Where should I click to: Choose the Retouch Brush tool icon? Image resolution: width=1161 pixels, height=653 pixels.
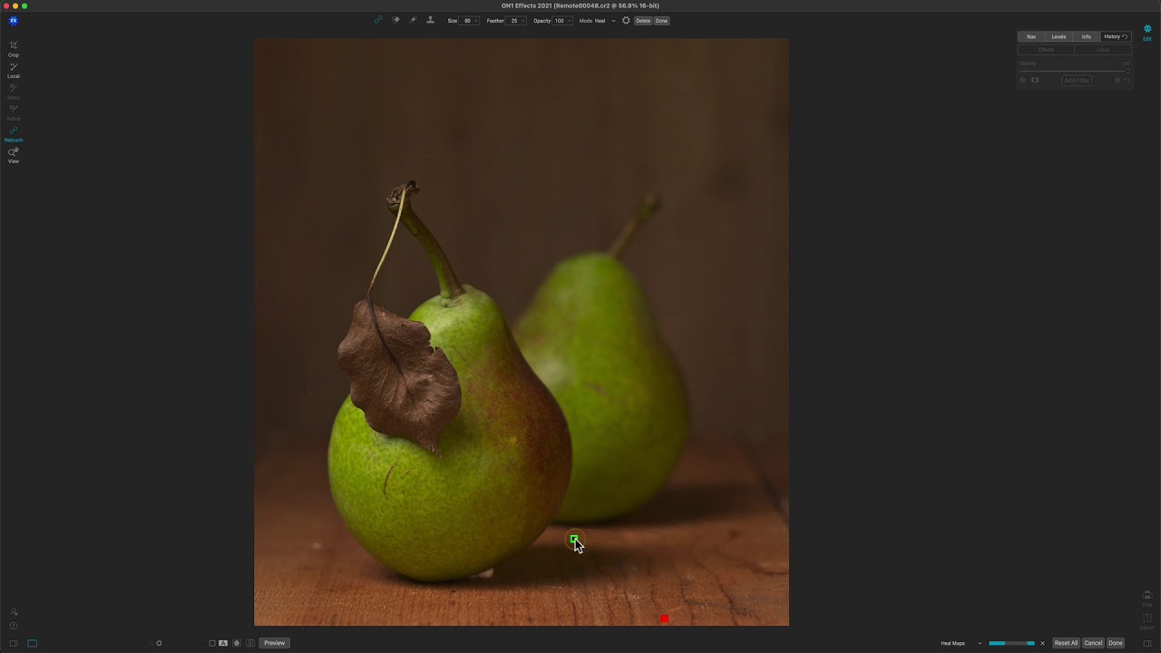(413, 20)
